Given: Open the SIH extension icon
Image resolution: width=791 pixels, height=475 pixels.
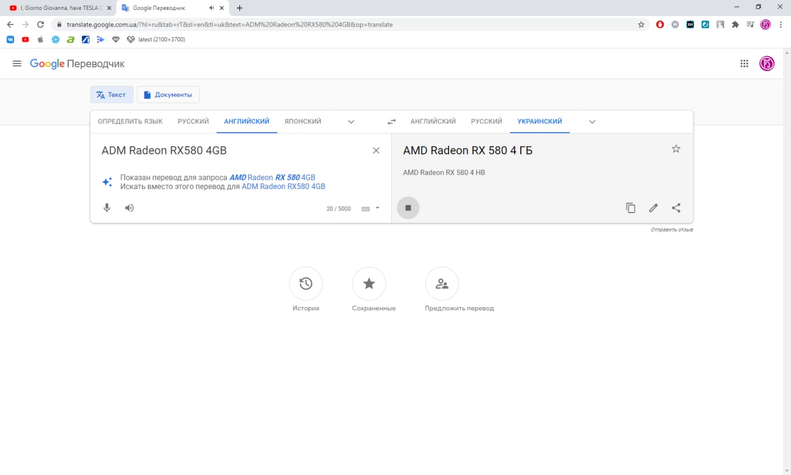Looking at the screenshot, I should click(x=690, y=25).
